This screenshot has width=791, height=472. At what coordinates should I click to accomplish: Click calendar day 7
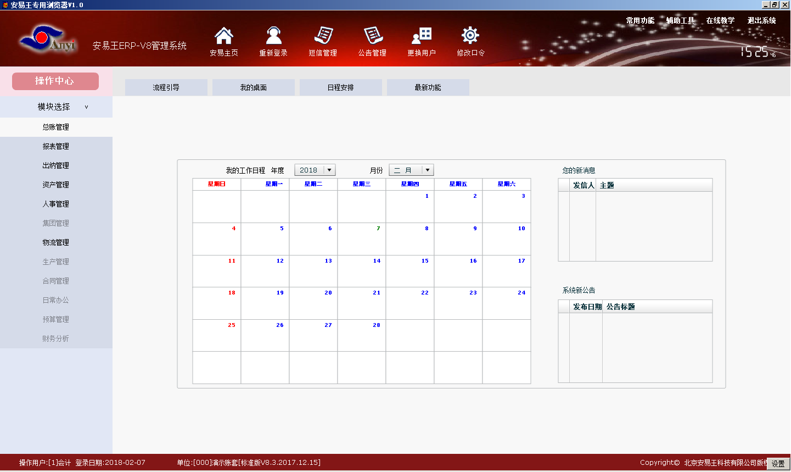click(x=362, y=239)
